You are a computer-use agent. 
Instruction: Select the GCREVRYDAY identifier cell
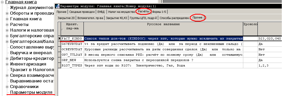(72, 49)
